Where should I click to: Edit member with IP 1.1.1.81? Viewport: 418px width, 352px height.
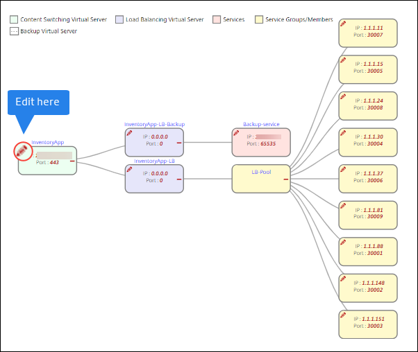click(x=343, y=206)
